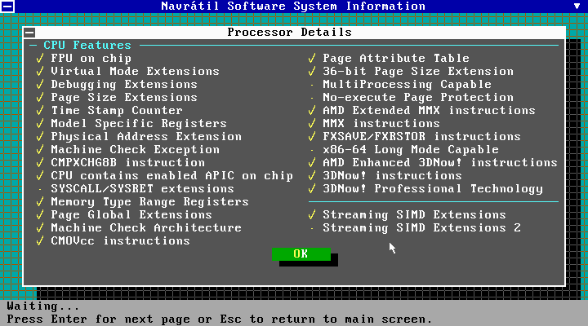This screenshot has width=588, height=326.
Task: Click the 'Streaming SIMD Extensions 2' text
Action: pos(422,228)
